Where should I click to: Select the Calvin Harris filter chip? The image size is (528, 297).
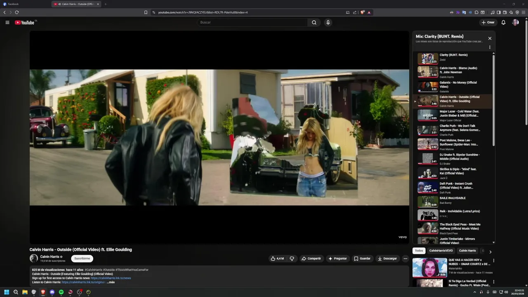(467, 251)
